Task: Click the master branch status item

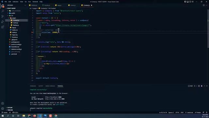Action: [x=5, y=112]
